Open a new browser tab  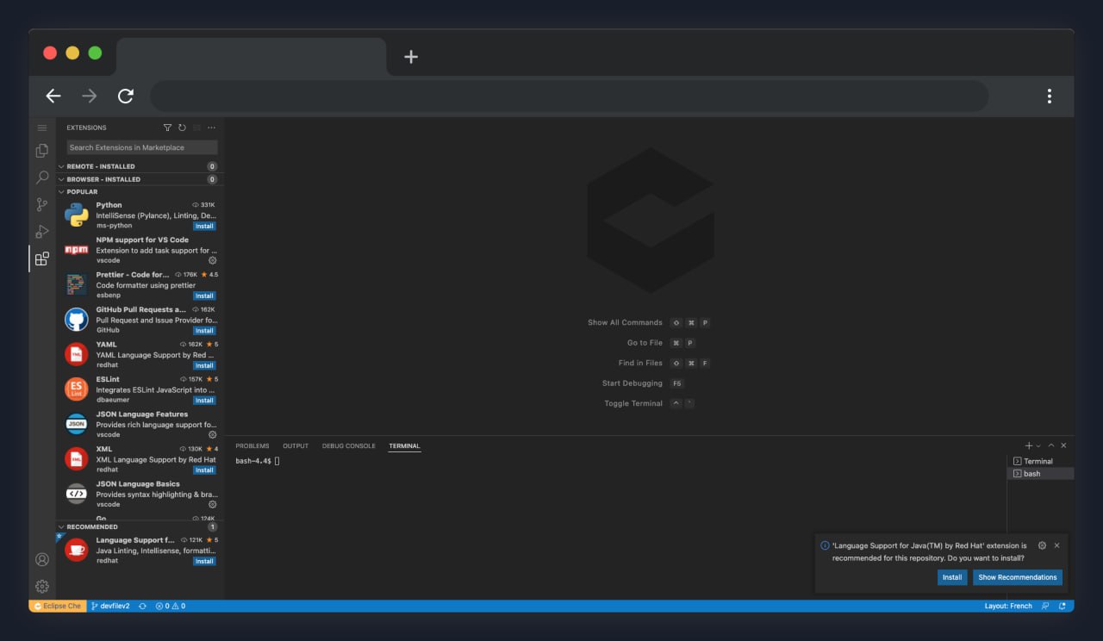click(x=411, y=56)
